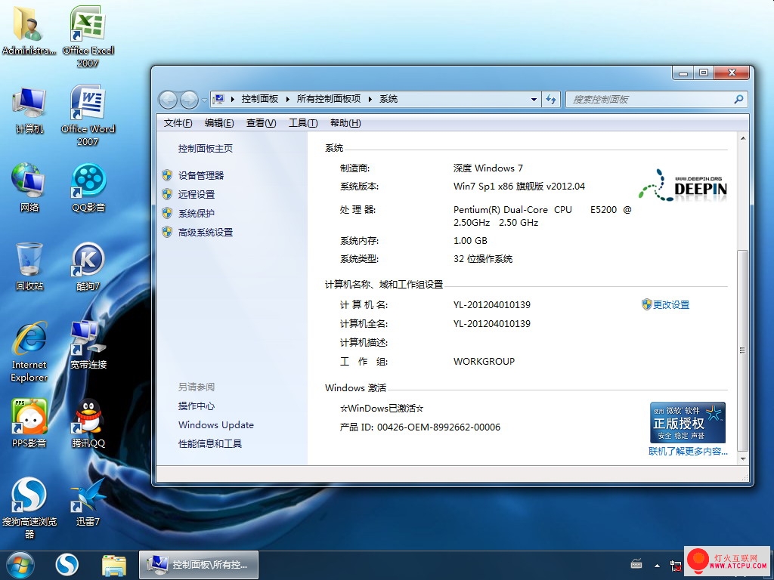Image resolution: width=774 pixels, height=580 pixels.
Task: Expand breadcrumb arrow after 控制面板
Action: [287, 99]
